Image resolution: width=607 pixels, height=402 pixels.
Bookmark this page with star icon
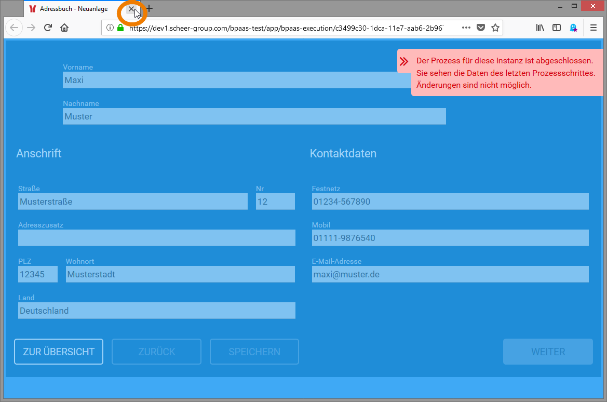pyautogui.click(x=495, y=28)
